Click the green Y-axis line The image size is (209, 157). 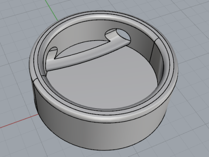pyautogui.click(x=51, y=10)
